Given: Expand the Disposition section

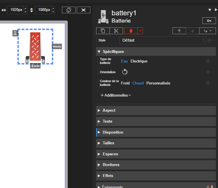Looking at the screenshot, I should [113, 132].
